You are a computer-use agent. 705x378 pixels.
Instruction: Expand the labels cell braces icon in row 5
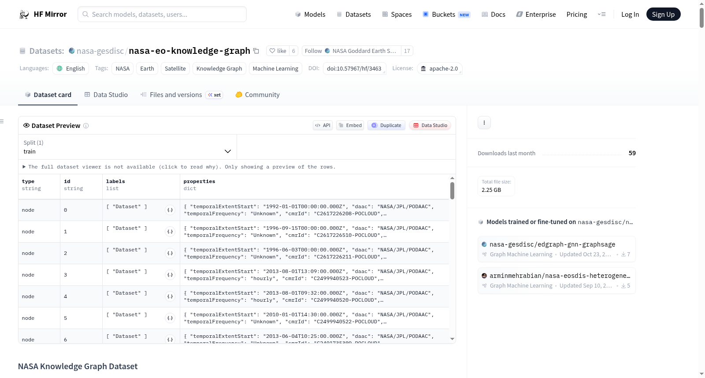coord(170,318)
